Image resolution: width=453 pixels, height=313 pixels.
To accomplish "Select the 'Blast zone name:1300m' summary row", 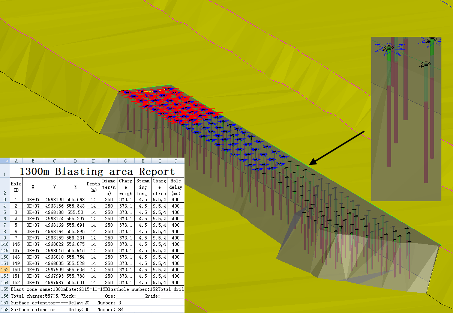I will [x=97, y=289].
